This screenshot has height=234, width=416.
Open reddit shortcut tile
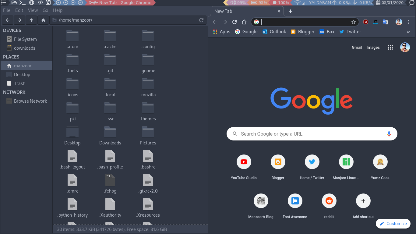[x=329, y=206]
